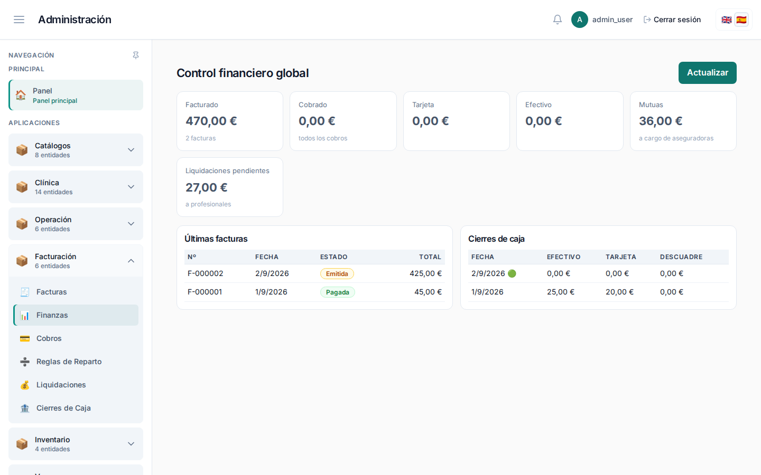Click the Tarjeta summary card
This screenshot has width=761, height=475.
(457, 121)
